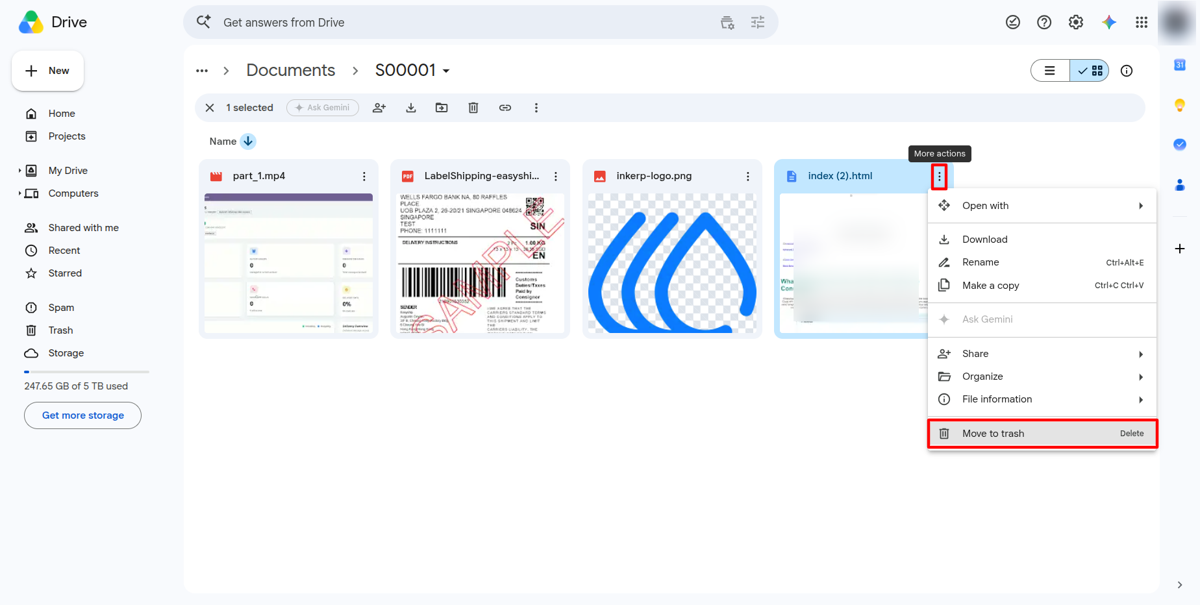Click the trash icon in selection toolbar
1200x605 pixels.
[473, 108]
